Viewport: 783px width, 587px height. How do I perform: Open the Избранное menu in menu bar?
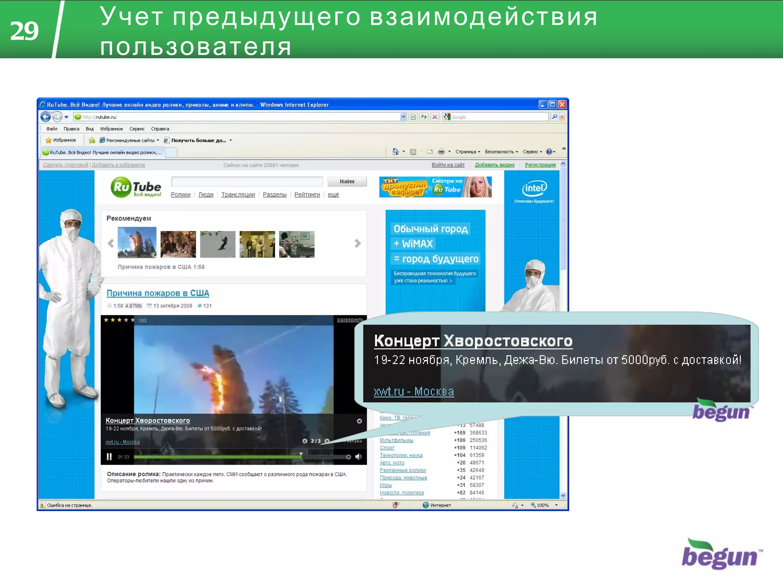(111, 129)
